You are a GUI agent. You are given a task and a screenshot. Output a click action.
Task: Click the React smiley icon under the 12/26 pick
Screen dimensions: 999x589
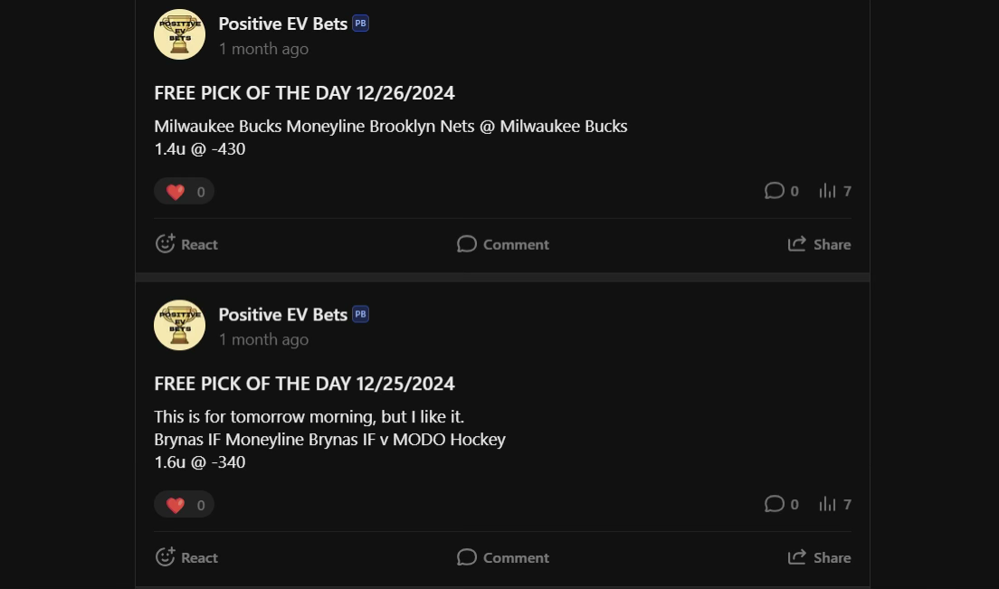coord(165,243)
